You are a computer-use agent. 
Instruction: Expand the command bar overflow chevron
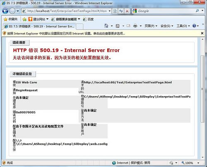203,24
